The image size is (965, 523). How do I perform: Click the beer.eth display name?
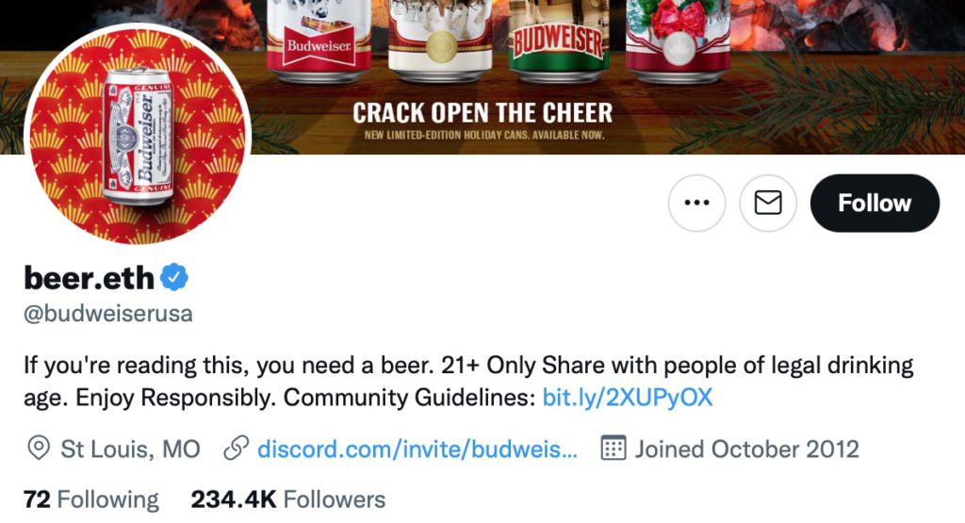(89, 277)
